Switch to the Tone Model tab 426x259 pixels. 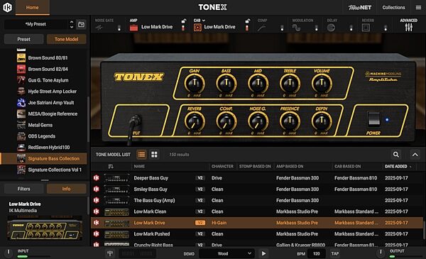coord(66,39)
